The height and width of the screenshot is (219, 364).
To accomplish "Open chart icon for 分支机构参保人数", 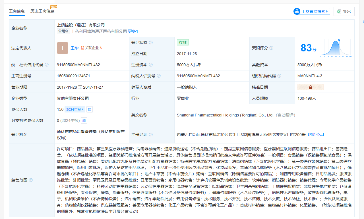I will (x=84, y=120).
